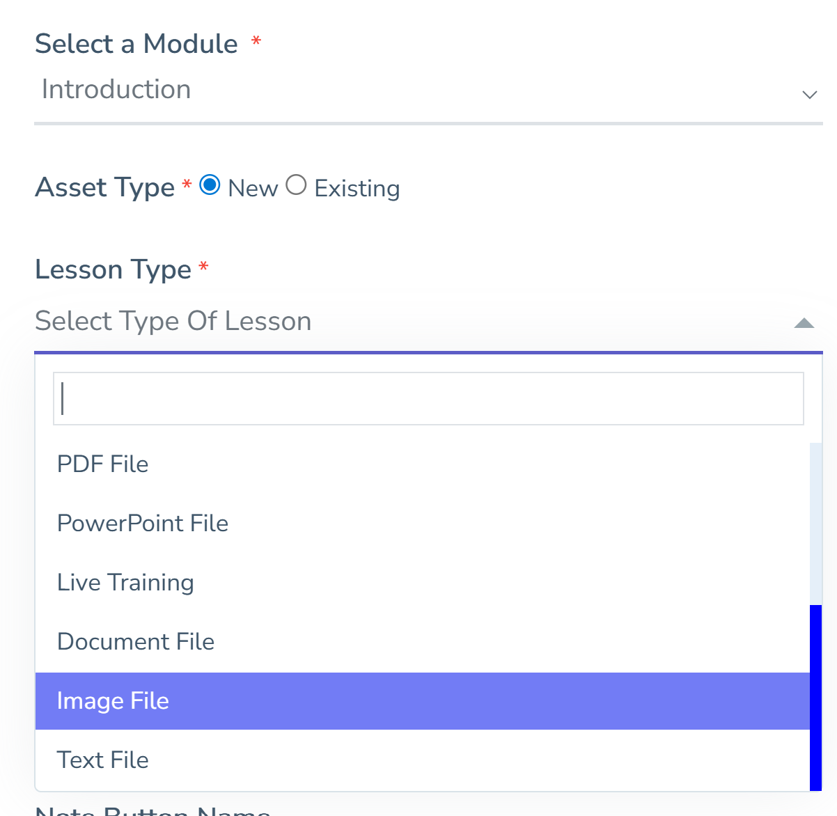Click the blue scrollbar thumb in the list
The width and height of the screenshot is (837, 816).
click(816, 698)
